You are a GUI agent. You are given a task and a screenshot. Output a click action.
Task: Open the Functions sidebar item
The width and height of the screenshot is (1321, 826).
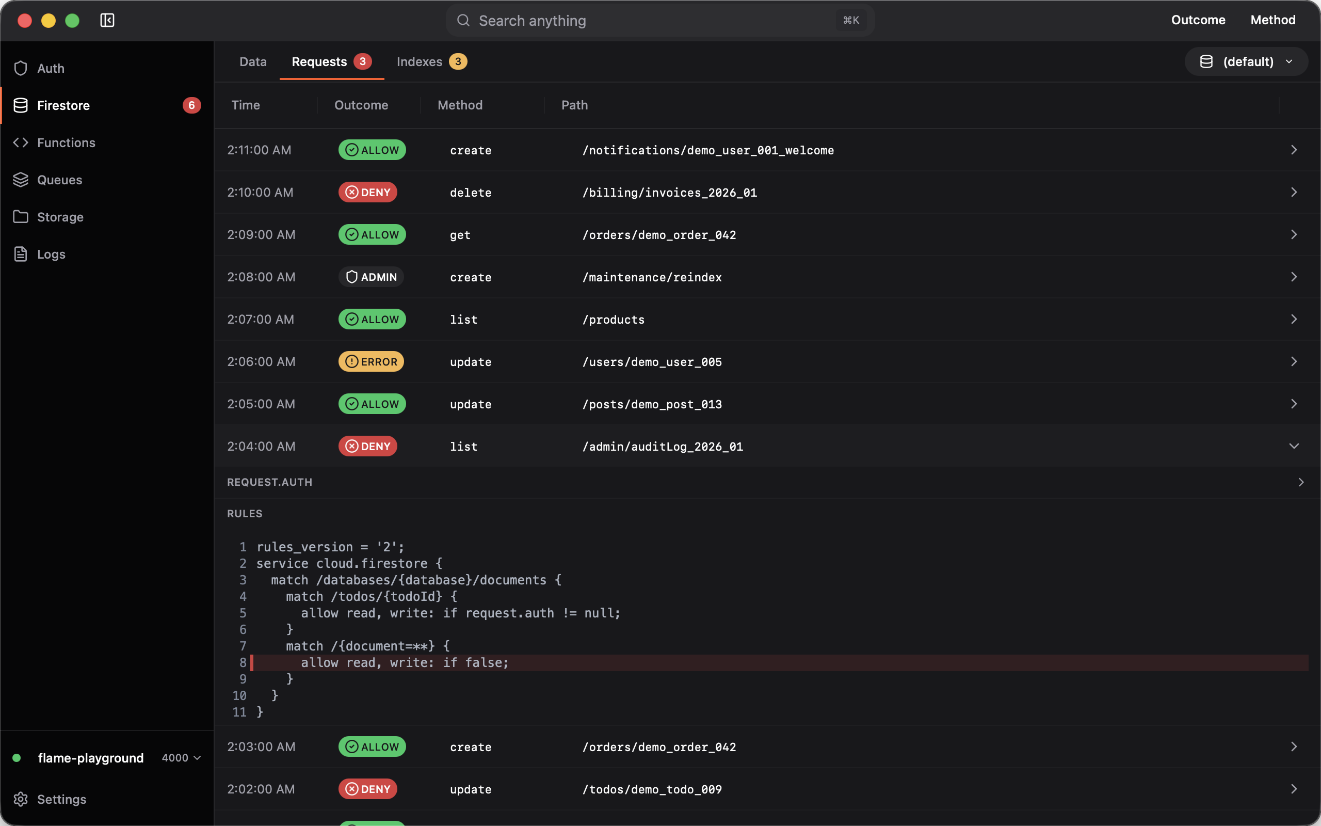[x=107, y=142]
